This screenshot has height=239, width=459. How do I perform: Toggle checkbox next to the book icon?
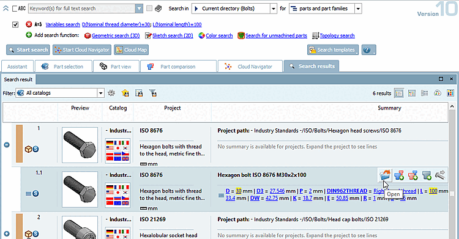click(149, 9)
